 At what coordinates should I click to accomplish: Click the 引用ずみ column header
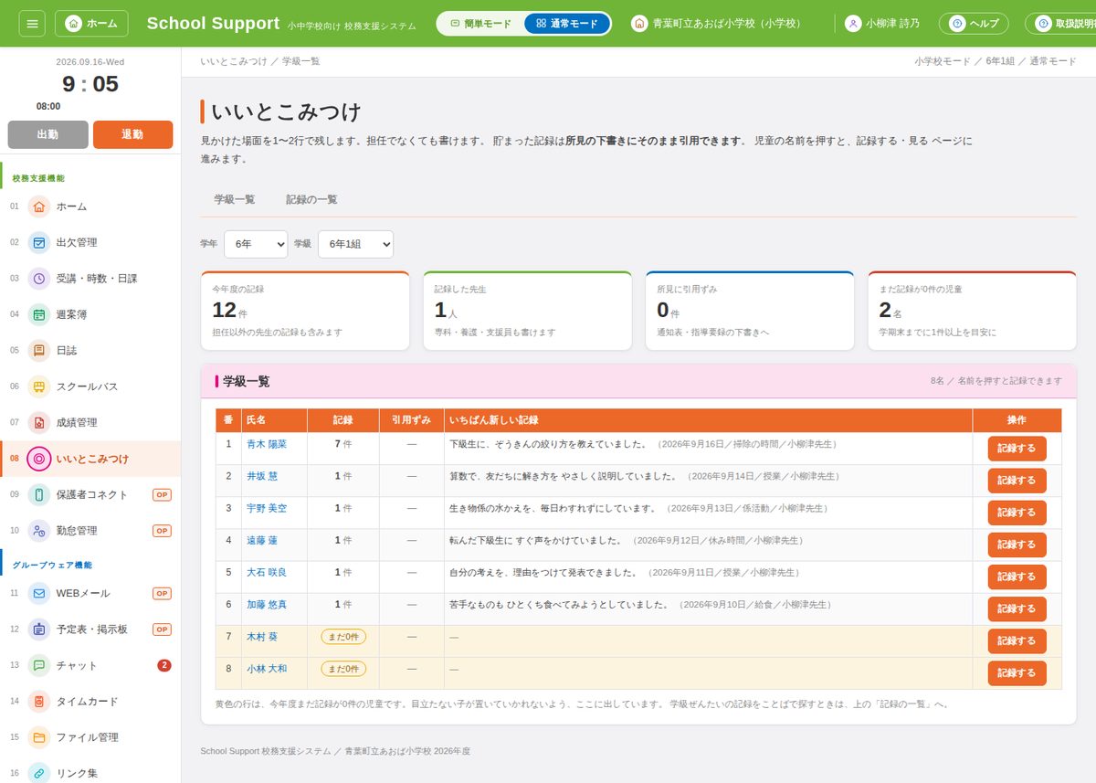click(411, 420)
